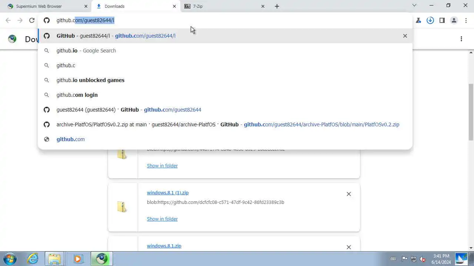The height and width of the screenshot is (266, 474).
Task: Open the windows.8.1.zip download link
Action: pyautogui.click(x=164, y=246)
